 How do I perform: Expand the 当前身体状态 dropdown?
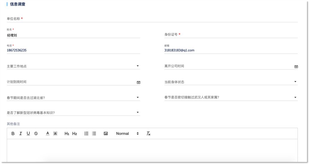coord(231,82)
